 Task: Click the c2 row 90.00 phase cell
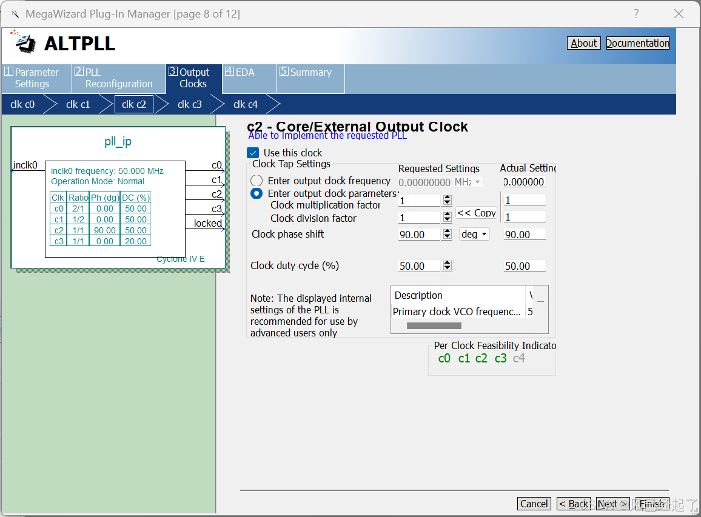pos(105,230)
